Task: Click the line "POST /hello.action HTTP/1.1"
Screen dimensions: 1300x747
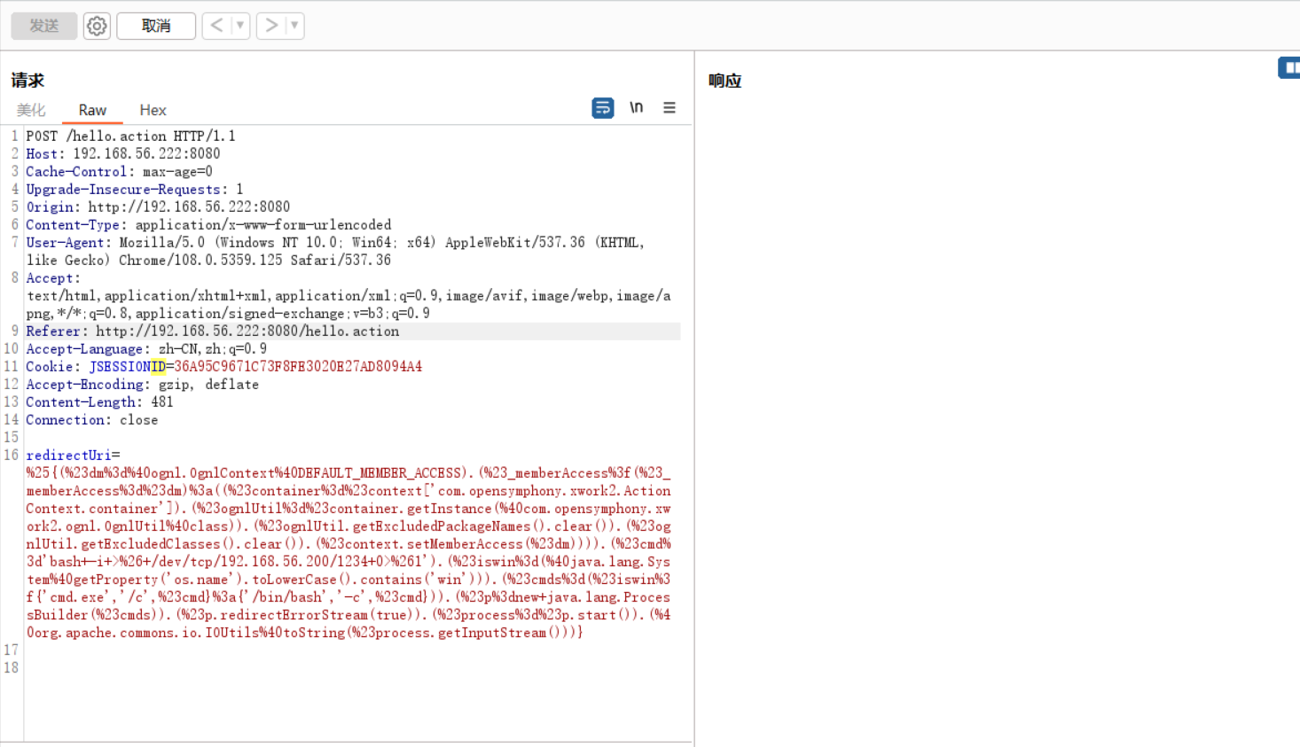Action: (x=130, y=136)
